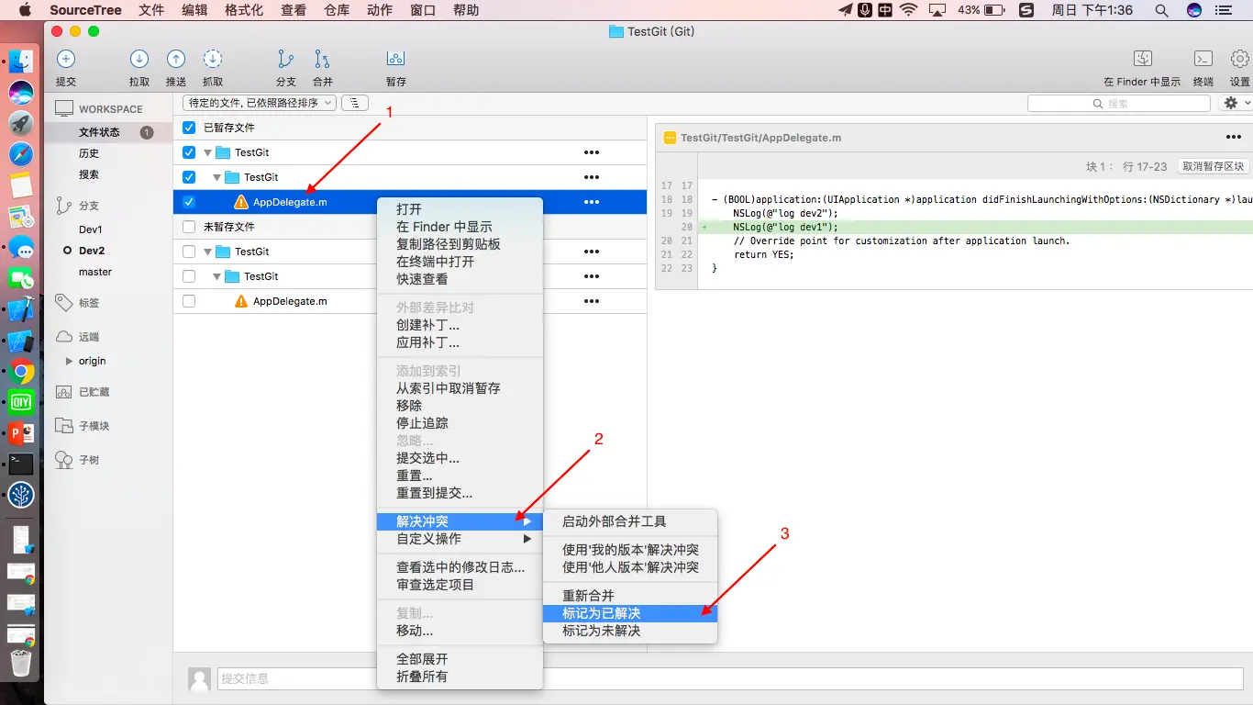Open the Repository (仓库) menu in menu bar
Image resolution: width=1253 pixels, height=705 pixels.
pyautogui.click(x=336, y=10)
